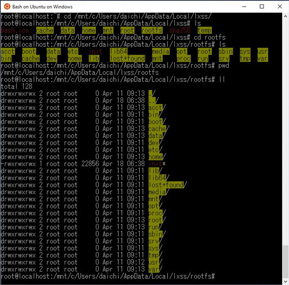This screenshot has width=289, height=285.
Task: Minimize the Bash terminal window
Action: click(240, 7)
